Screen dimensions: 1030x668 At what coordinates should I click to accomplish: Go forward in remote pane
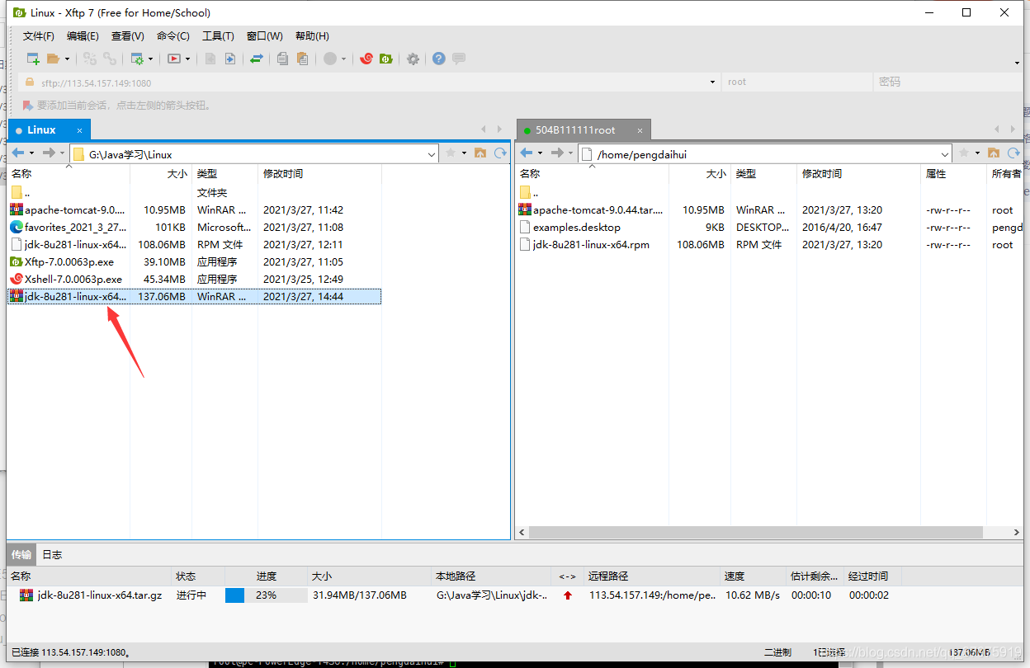click(x=557, y=153)
